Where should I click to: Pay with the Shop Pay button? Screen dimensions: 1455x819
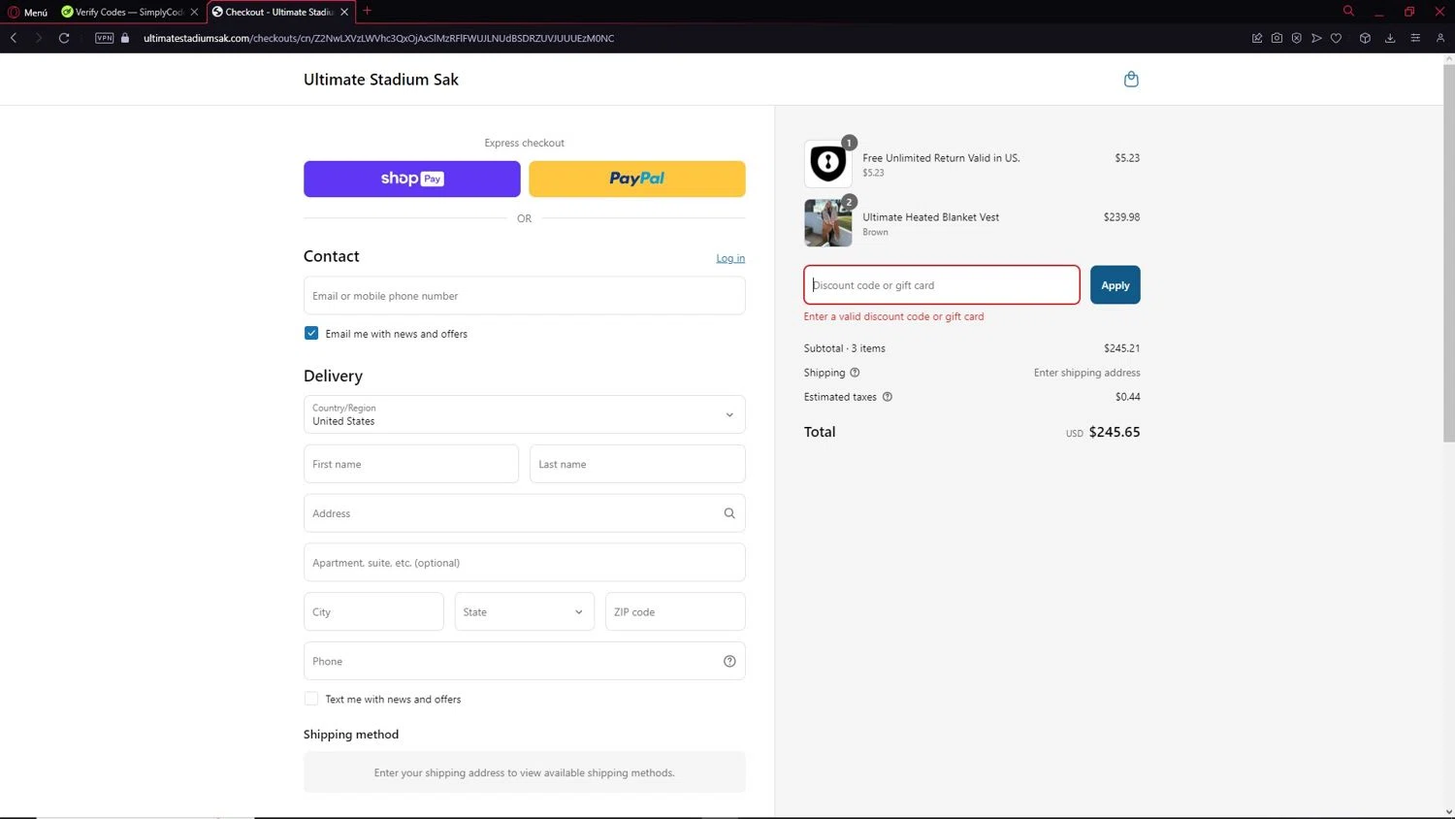[412, 179]
